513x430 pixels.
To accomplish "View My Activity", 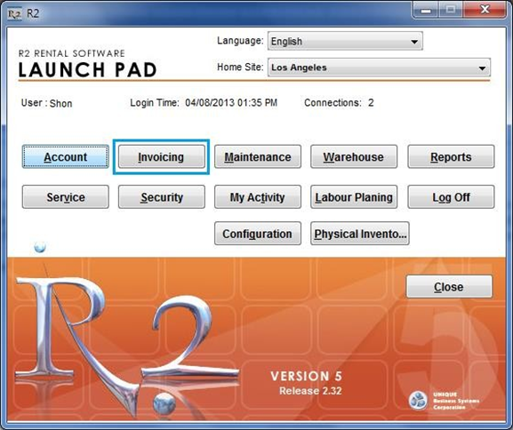I will click(258, 197).
